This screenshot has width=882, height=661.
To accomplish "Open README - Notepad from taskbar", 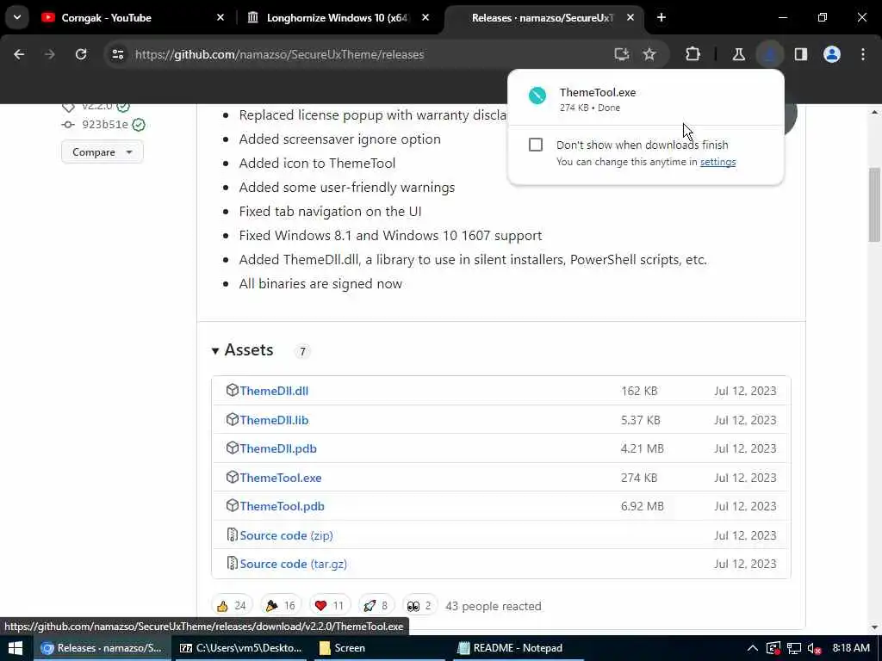I will pos(517,648).
